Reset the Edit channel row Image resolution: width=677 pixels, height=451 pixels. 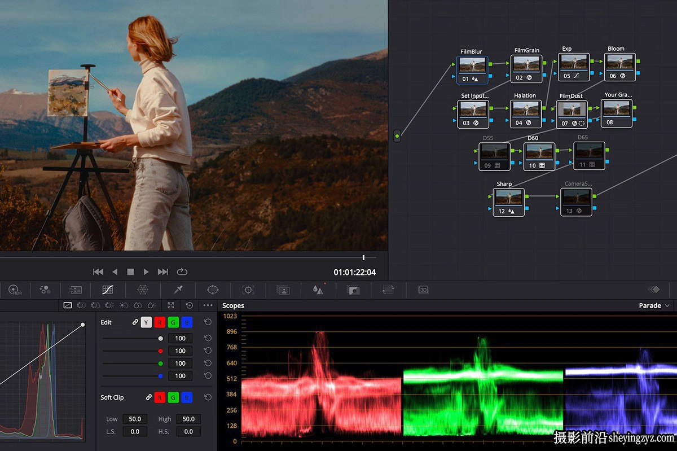click(208, 322)
